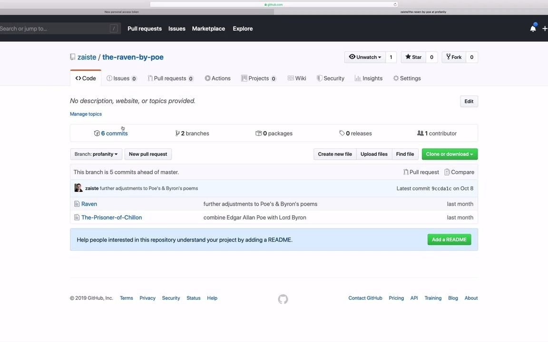
Task: Open Pull requests in the top navigation
Action: [x=145, y=28]
